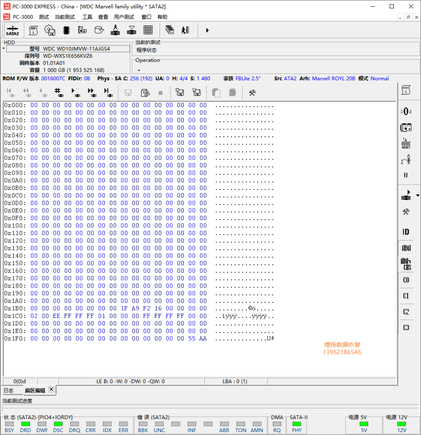Select hex byte EE in row 0x1C0
421x435 pixels.
coord(56,316)
